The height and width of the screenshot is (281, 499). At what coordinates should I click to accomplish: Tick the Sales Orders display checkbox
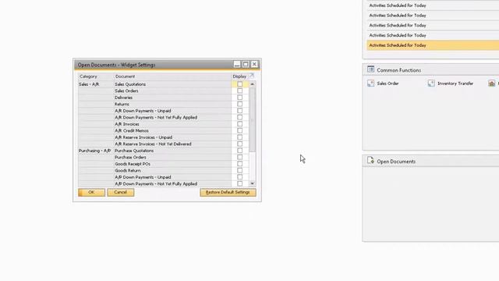(239, 91)
